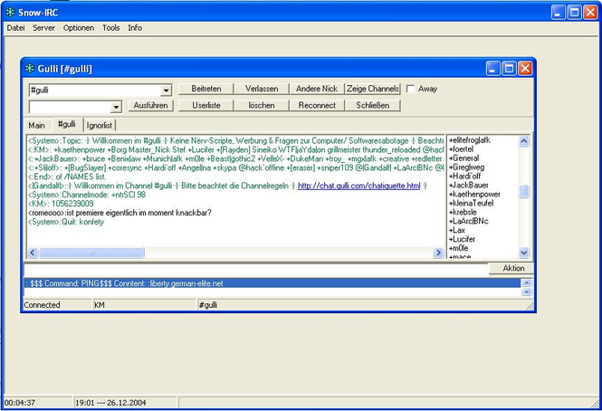Click the chat message input field

[x=255, y=269]
